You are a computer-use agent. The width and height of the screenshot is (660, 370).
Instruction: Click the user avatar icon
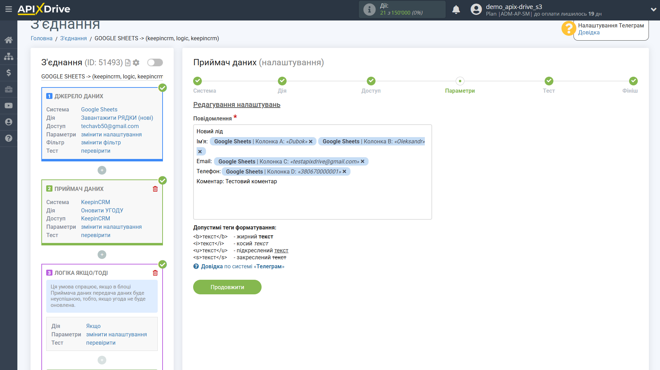pyautogui.click(x=476, y=9)
